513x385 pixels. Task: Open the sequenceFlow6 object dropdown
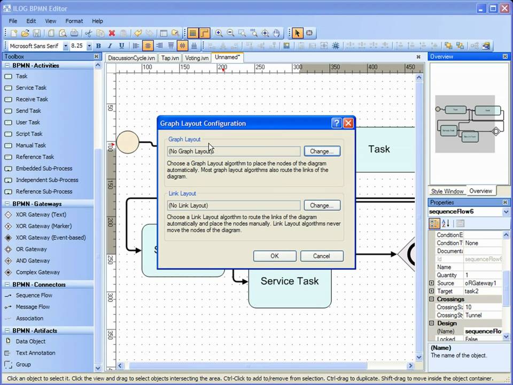pos(506,212)
